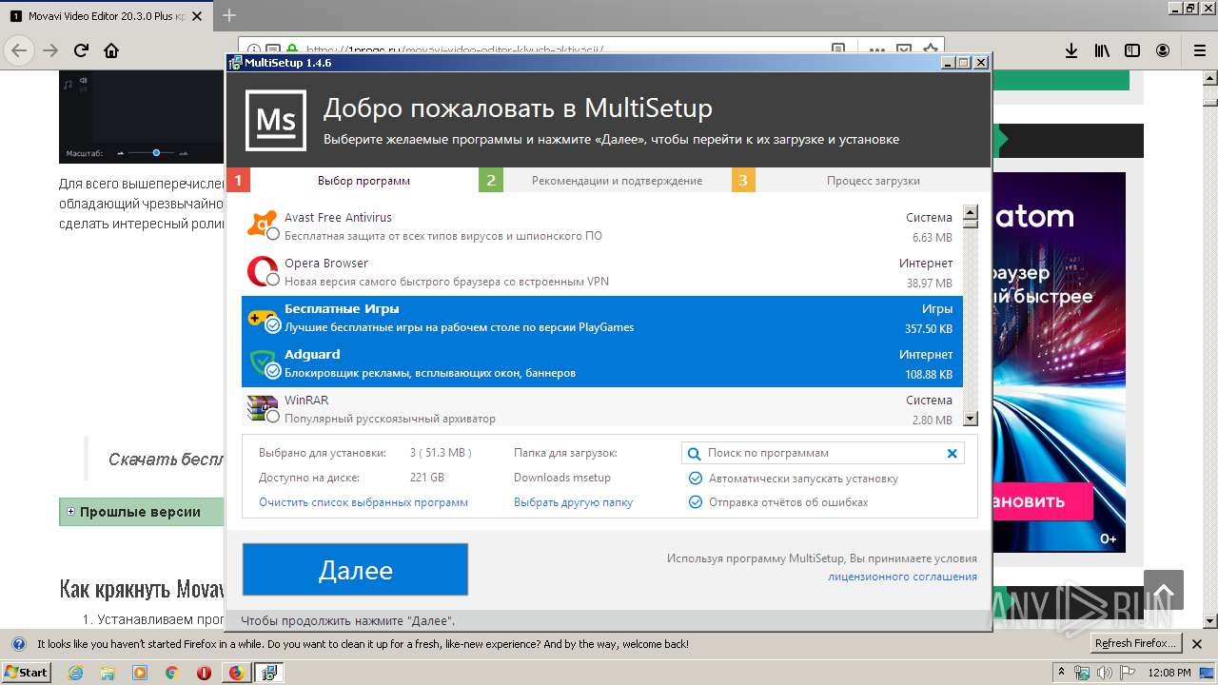Click the volume icon in system tray
The width and height of the screenshot is (1218, 685).
(x=1105, y=673)
